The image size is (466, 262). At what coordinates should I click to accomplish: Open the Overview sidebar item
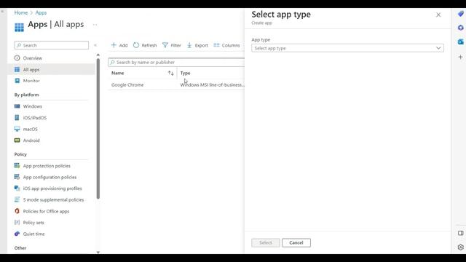click(32, 58)
